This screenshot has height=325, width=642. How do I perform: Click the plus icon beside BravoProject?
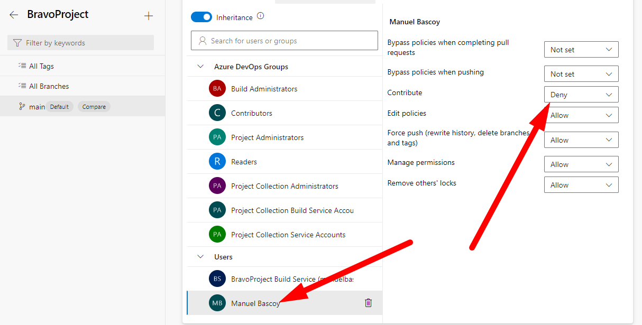click(149, 16)
